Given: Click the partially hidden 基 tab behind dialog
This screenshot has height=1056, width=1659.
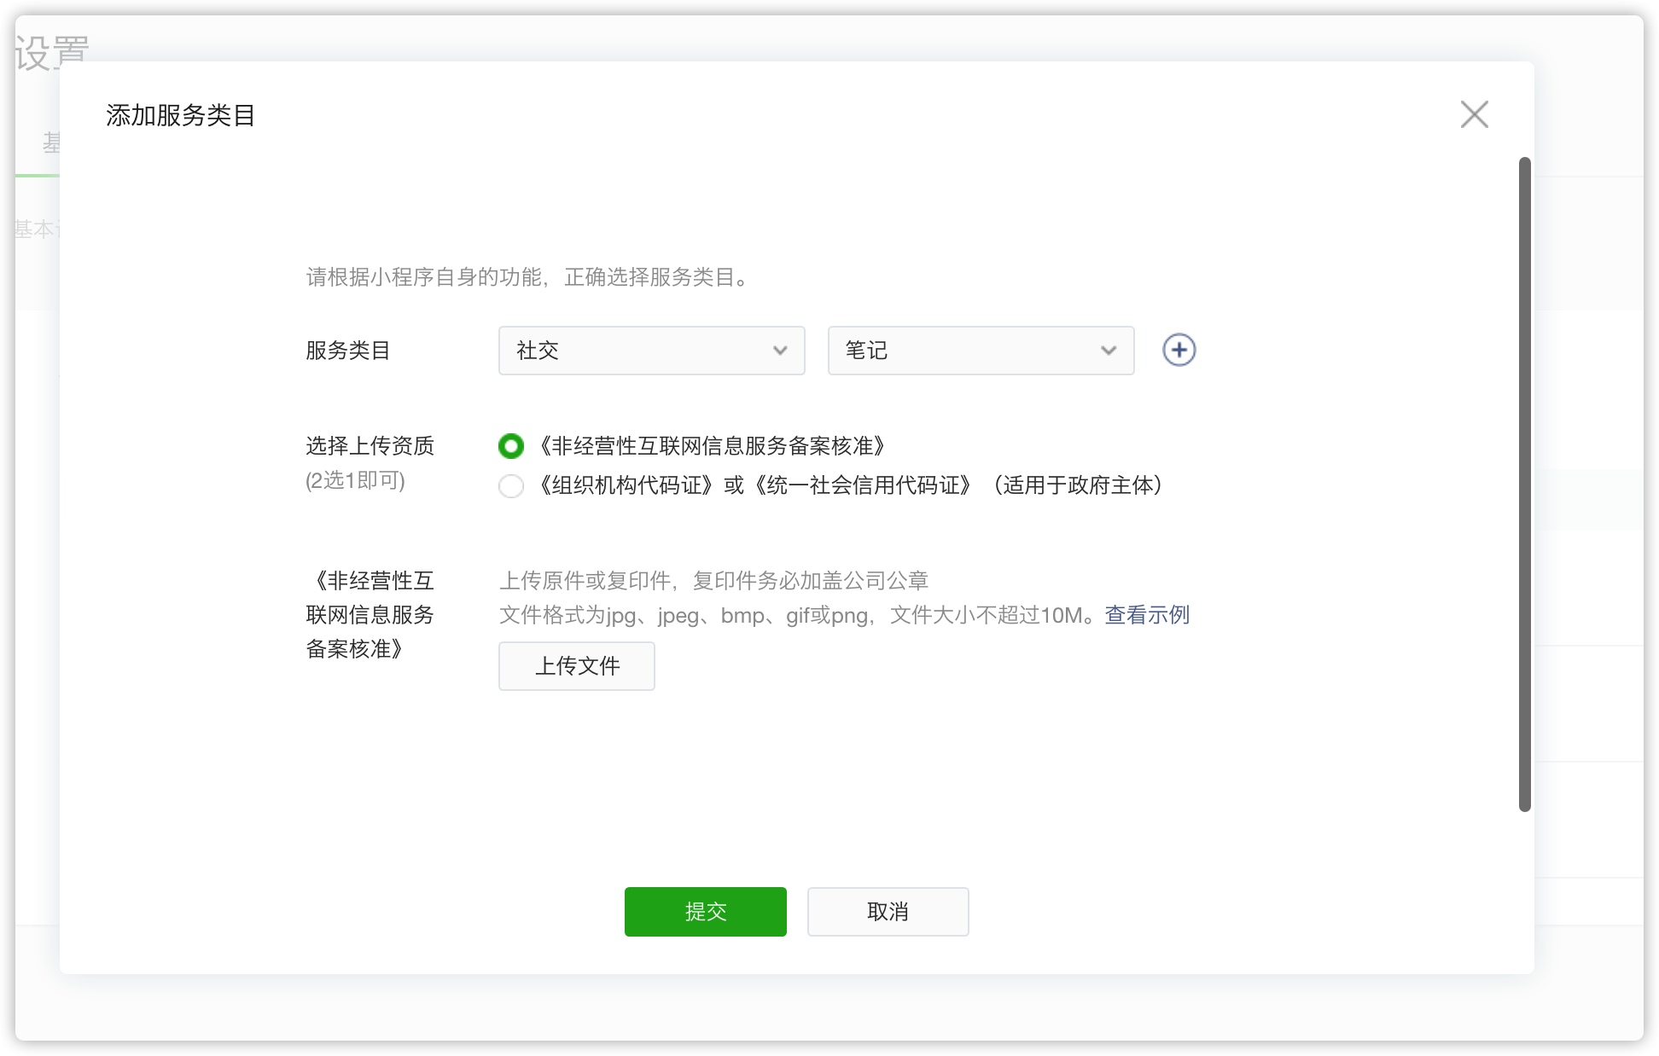Looking at the screenshot, I should click(50, 142).
